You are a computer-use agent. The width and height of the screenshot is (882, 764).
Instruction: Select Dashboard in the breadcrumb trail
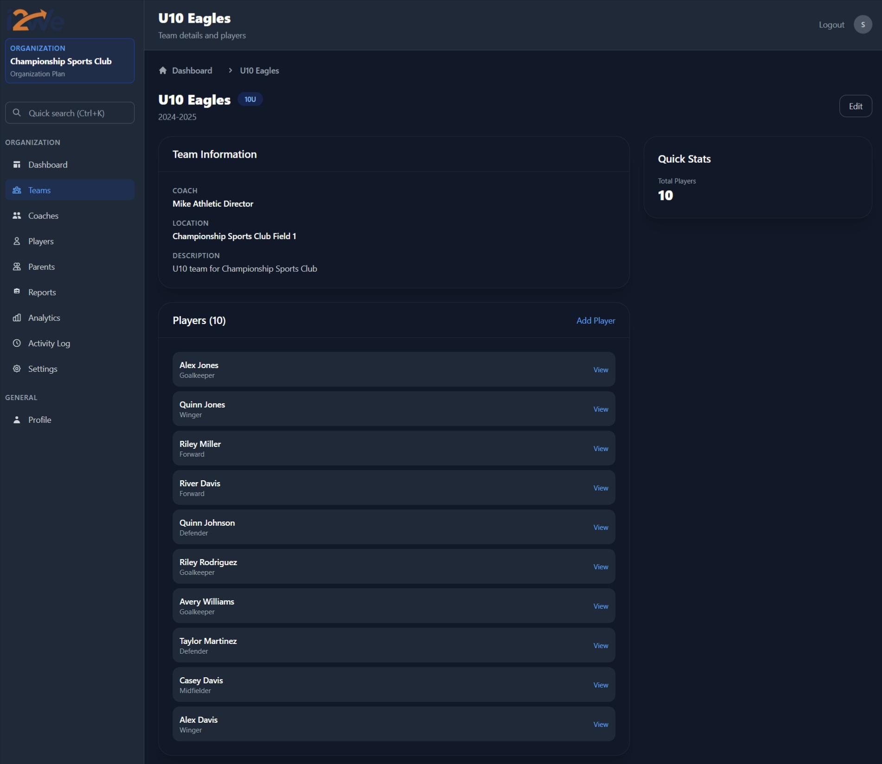[x=192, y=70]
